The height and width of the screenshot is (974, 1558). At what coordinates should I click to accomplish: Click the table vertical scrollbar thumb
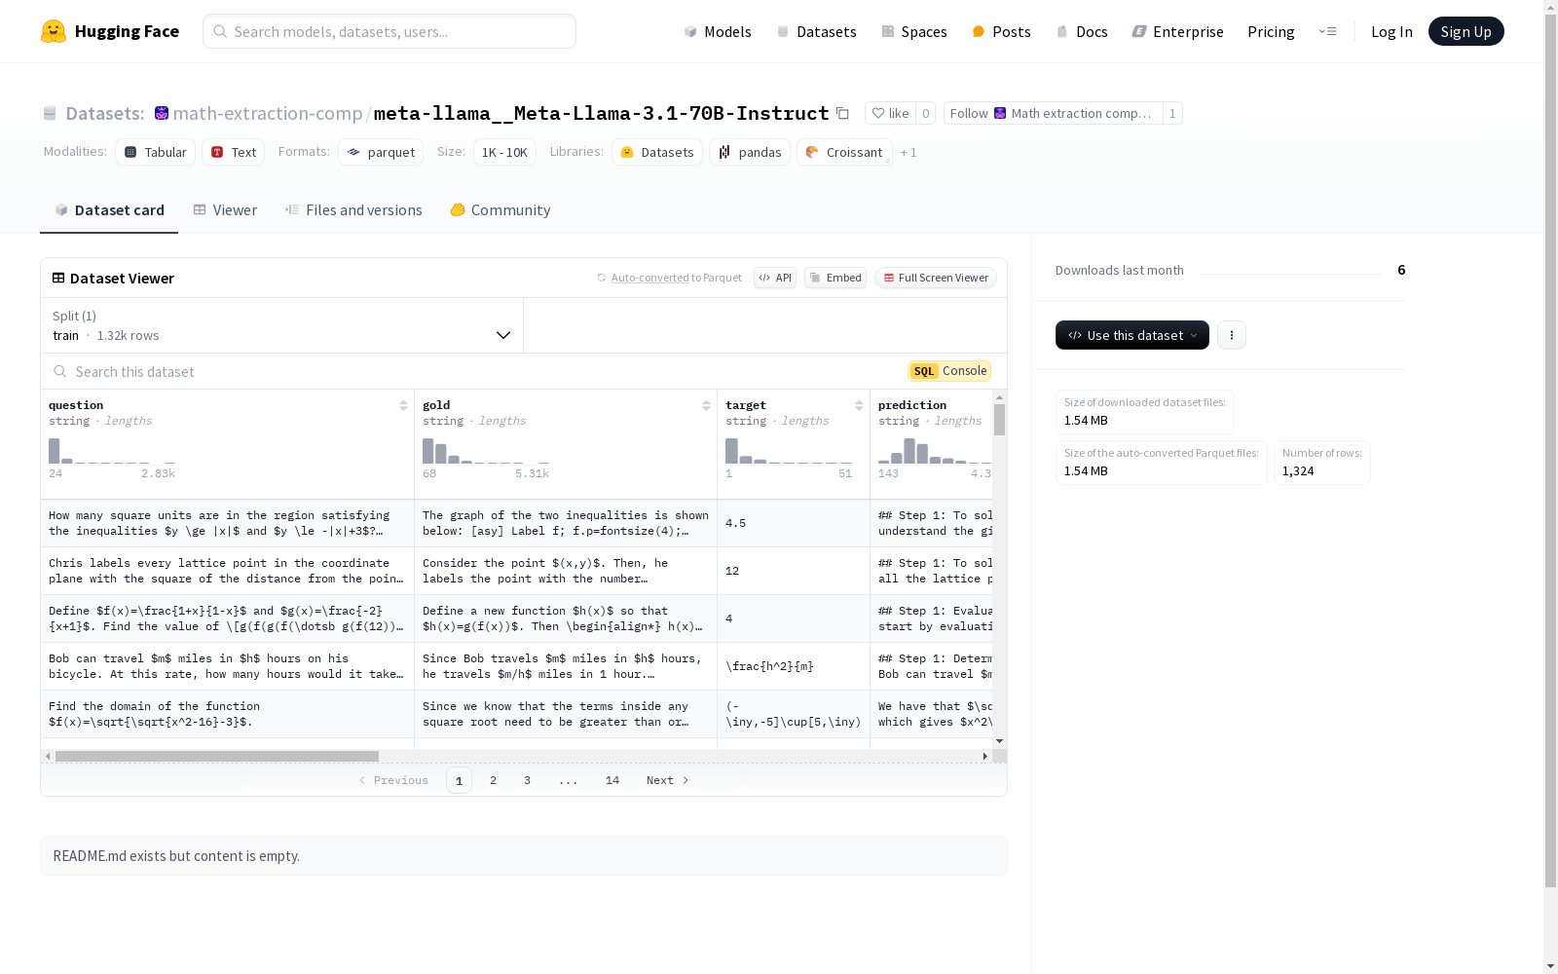pos(999,420)
